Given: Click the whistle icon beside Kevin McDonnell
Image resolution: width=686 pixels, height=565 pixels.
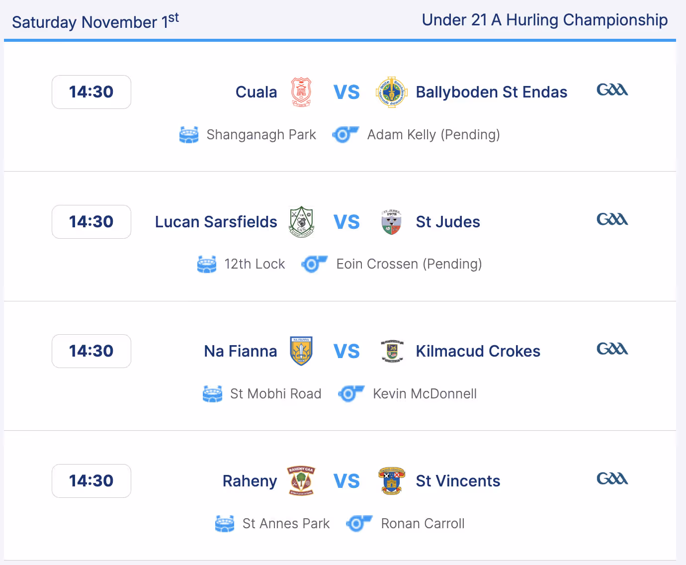Looking at the screenshot, I should click(x=351, y=394).
